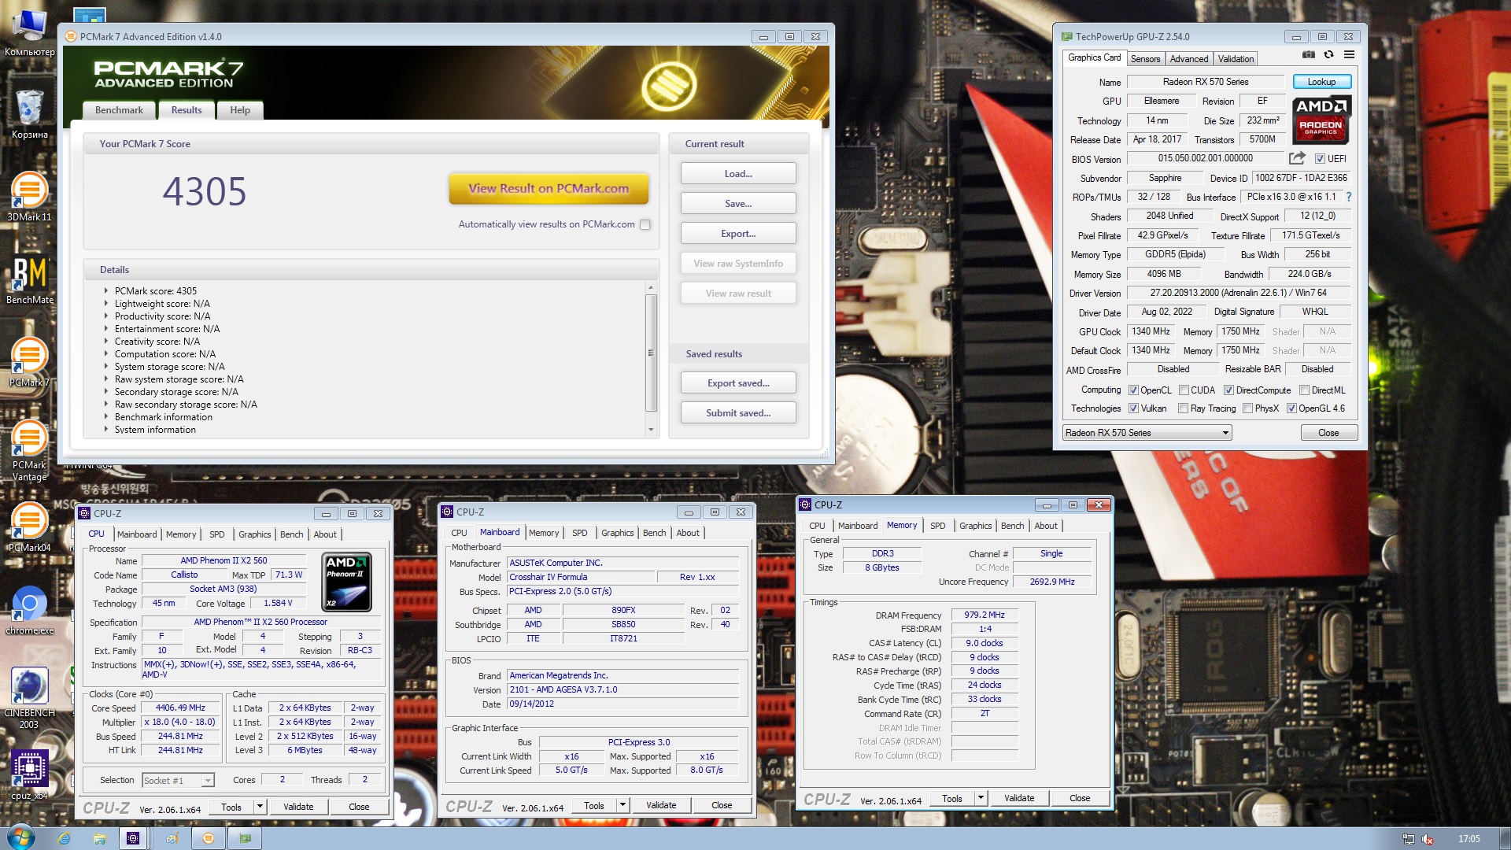Switch to Benchmark tab in PCMark 7

[119, 110]
